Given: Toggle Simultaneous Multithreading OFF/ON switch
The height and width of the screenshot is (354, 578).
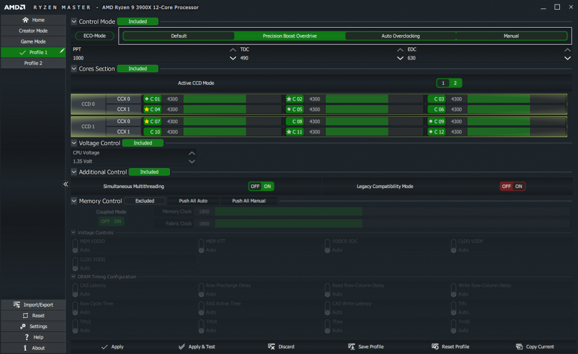Looking at the screenshot, I should [x=261, y=186].
